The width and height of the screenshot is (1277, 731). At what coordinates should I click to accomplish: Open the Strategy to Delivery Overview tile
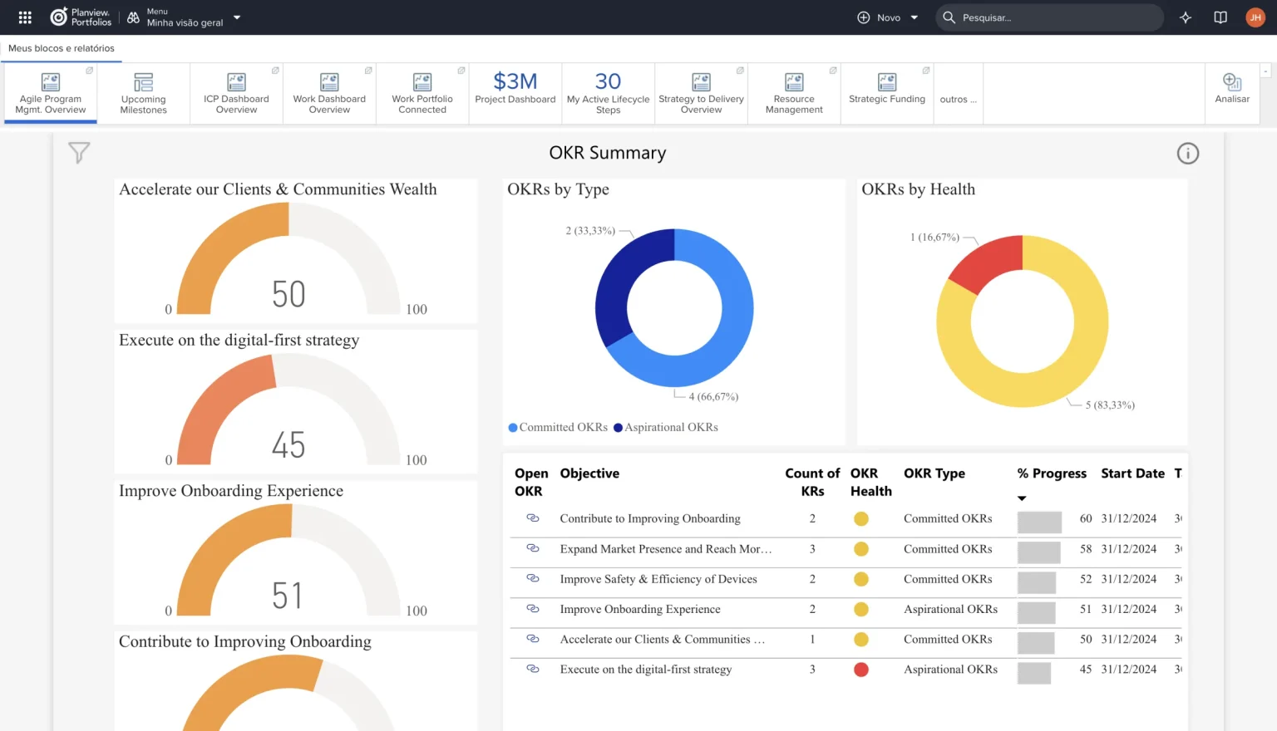point(702,93)
